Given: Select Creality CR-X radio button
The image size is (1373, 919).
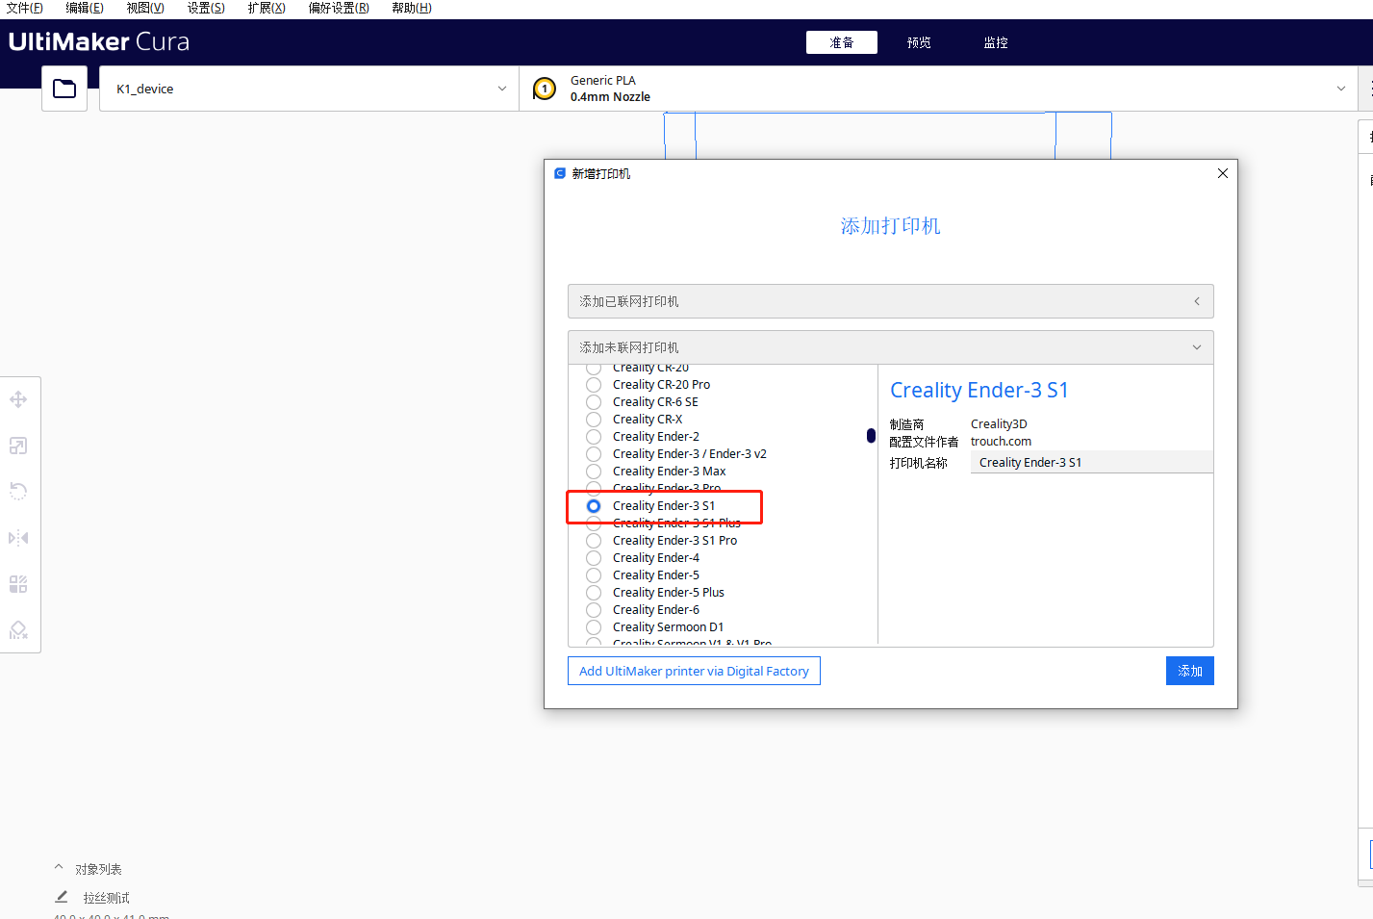Looking at the screenshot, I should pyautogui.click(x=594, y=420).
